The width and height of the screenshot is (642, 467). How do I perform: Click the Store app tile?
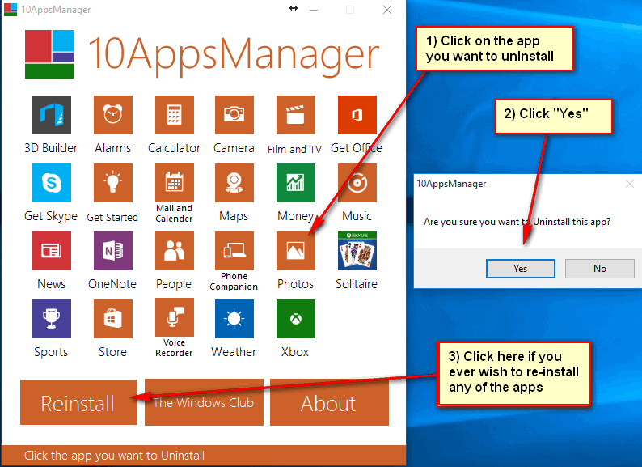[x=113, y=319]
